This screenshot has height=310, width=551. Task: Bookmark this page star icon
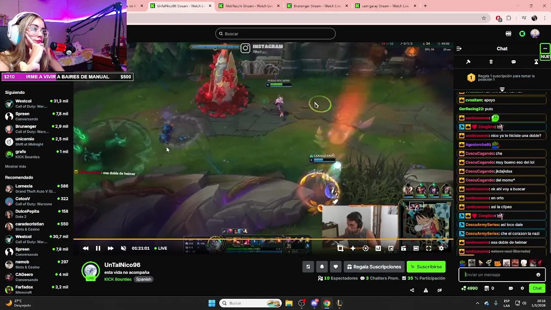point(484,18)
